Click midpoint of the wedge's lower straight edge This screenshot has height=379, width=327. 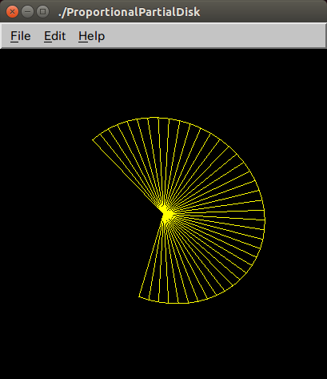tap(153, 256)
